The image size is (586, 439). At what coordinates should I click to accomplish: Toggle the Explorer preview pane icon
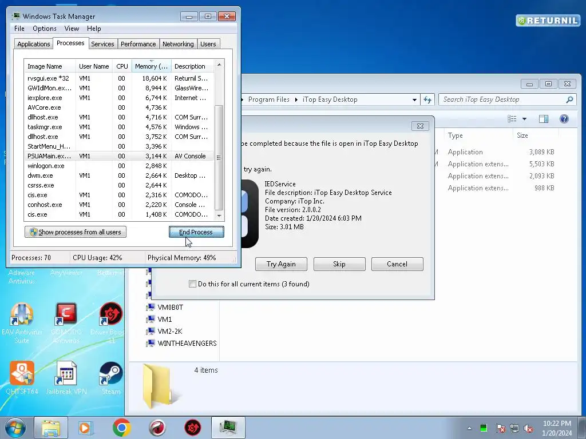(544, 119)
